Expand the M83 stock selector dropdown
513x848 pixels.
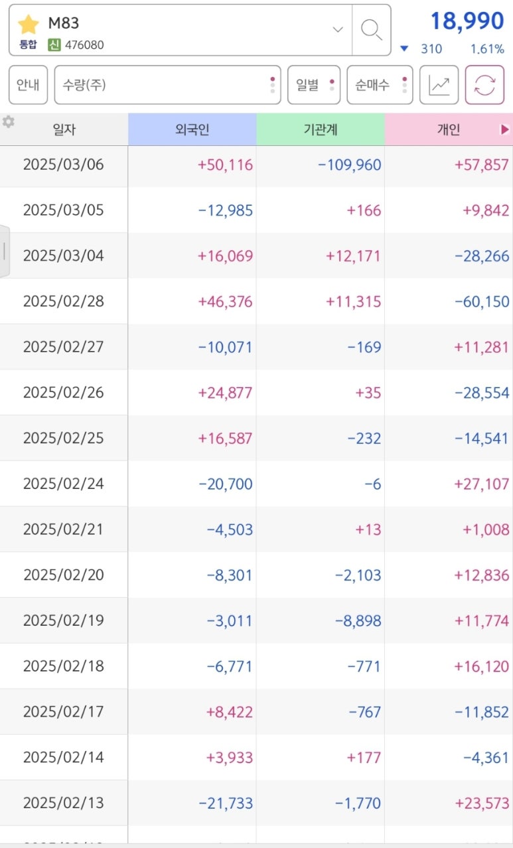point(338,30)
